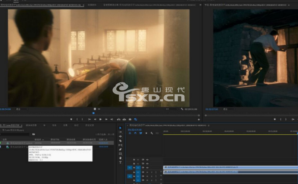
Task: Mark In point in Source monitor
Action: [77, 119]
